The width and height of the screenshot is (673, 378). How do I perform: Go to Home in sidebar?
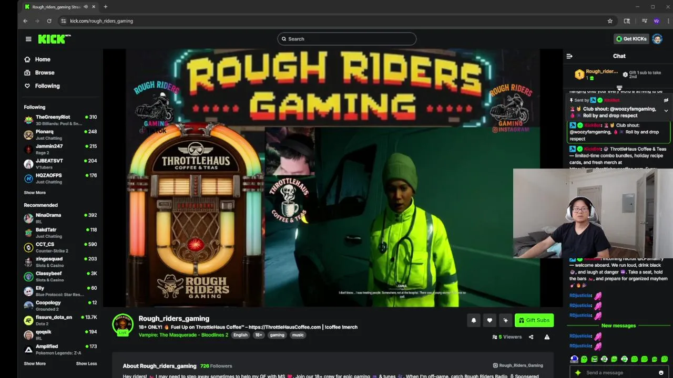coord(43,59)
